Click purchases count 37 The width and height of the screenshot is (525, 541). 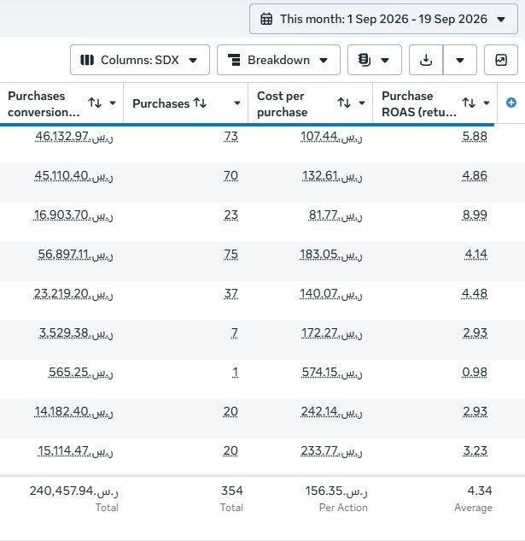[231, 294]
